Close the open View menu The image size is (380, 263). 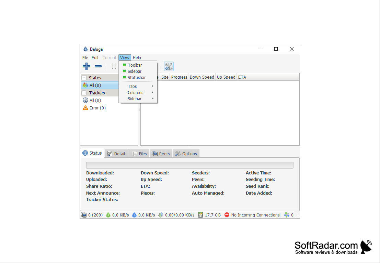pyautogui.click(x=125, y=58)
